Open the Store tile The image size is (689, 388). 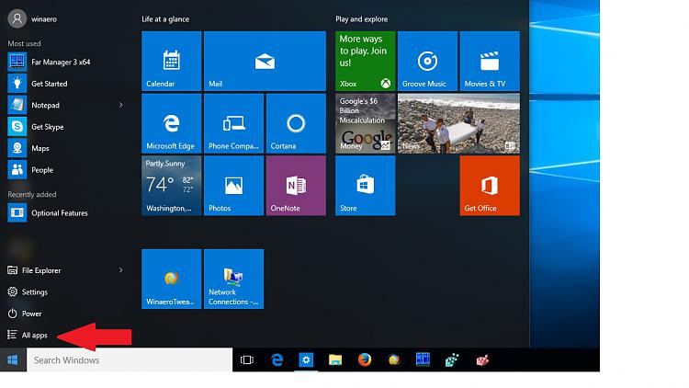pyautogui.click(x=365, y=185)
